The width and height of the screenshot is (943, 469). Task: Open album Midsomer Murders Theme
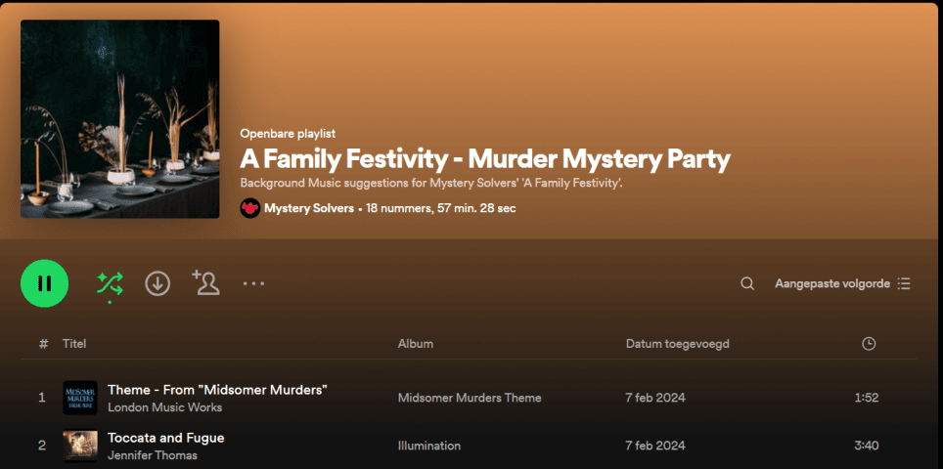point(470,398)
